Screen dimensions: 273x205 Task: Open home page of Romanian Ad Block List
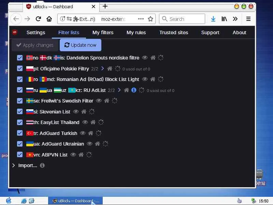tap(153, 79)
